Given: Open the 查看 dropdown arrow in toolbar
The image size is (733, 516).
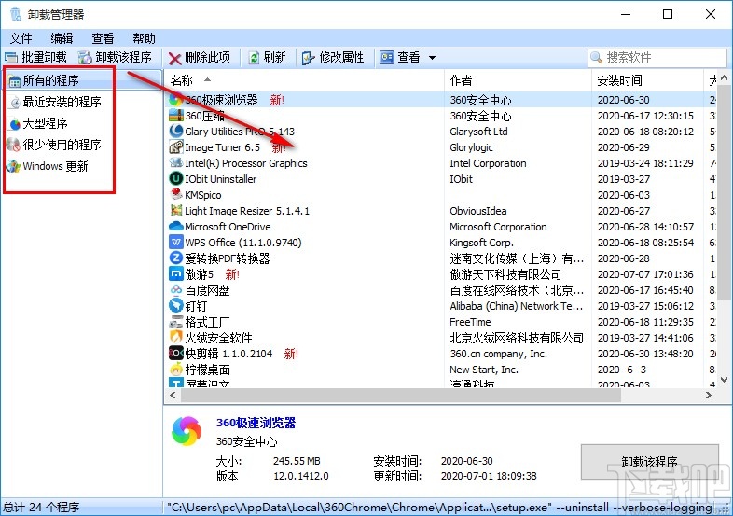Looking at the screenshot, I should click(x=433, y=58).
